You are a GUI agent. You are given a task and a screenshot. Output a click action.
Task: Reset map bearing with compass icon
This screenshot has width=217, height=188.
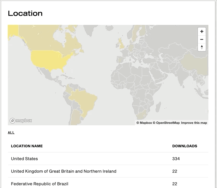(202, 47)
